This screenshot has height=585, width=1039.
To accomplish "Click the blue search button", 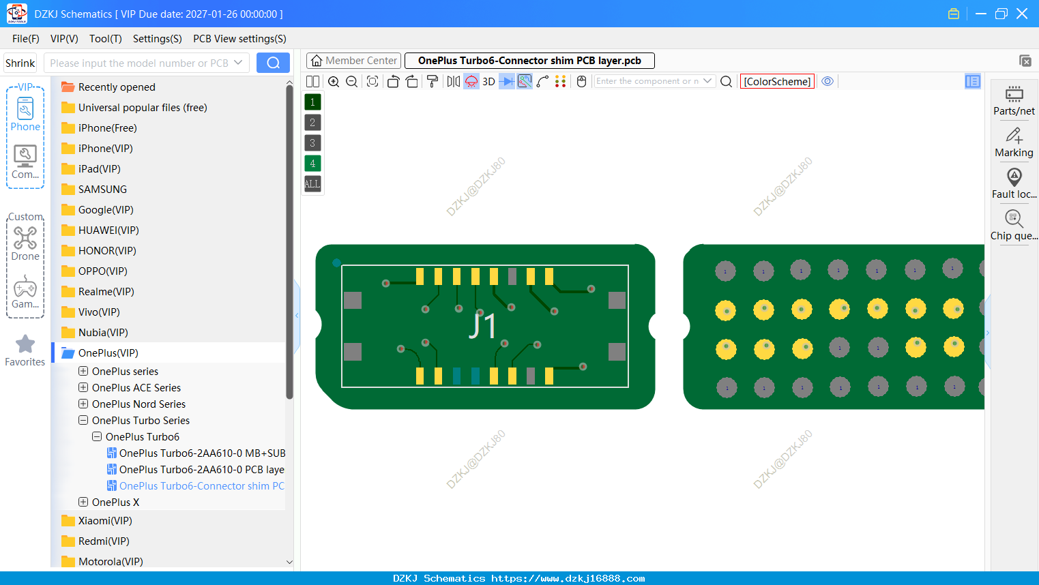I will point(273,63).
